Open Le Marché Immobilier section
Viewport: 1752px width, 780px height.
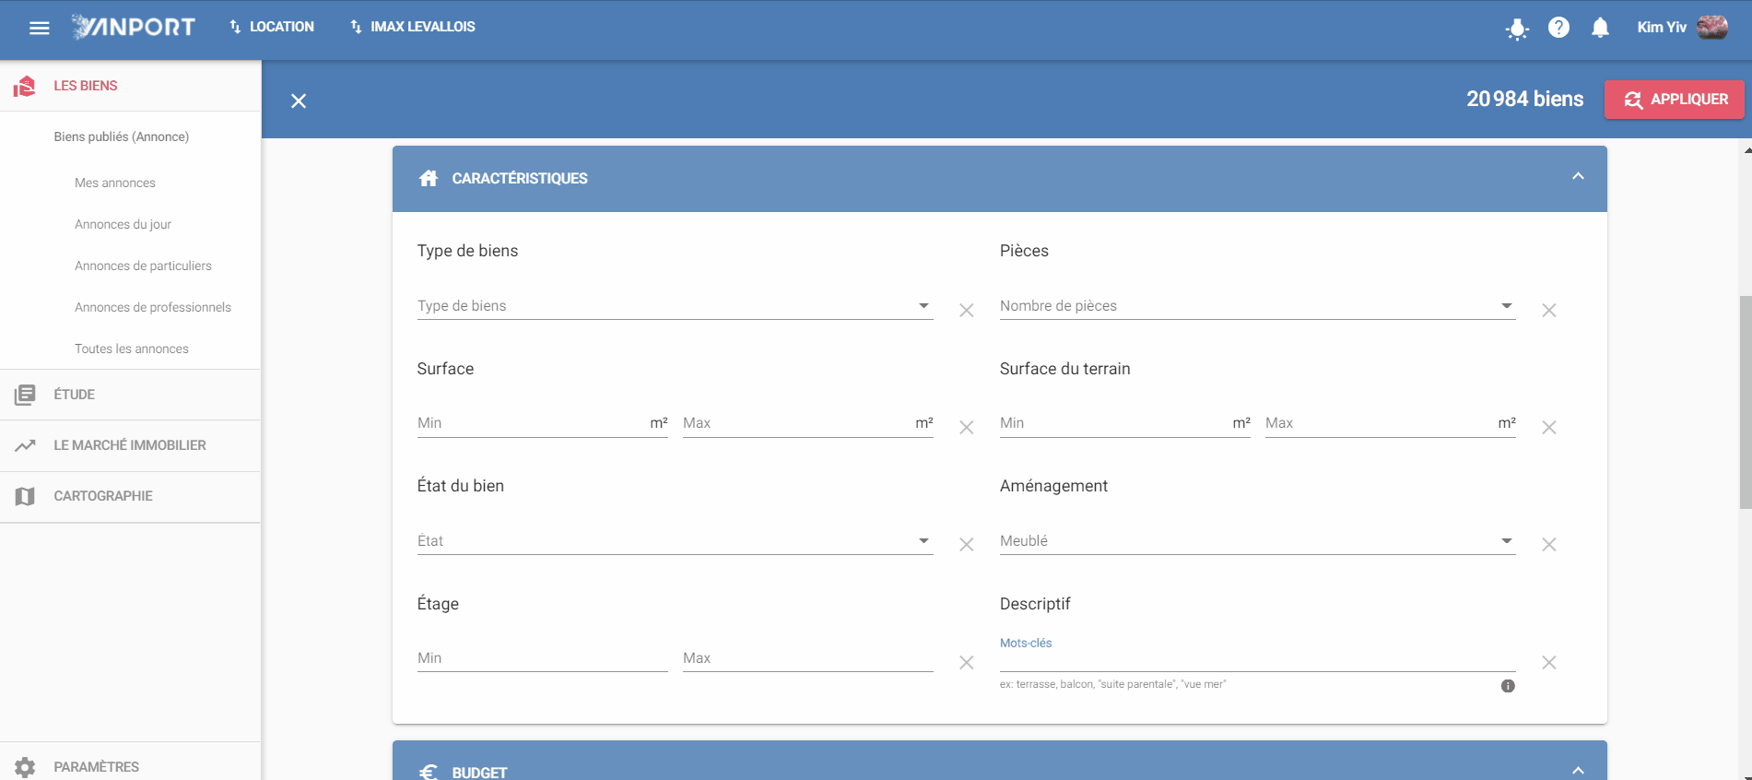pyautogui.click(x=130, y=445)
